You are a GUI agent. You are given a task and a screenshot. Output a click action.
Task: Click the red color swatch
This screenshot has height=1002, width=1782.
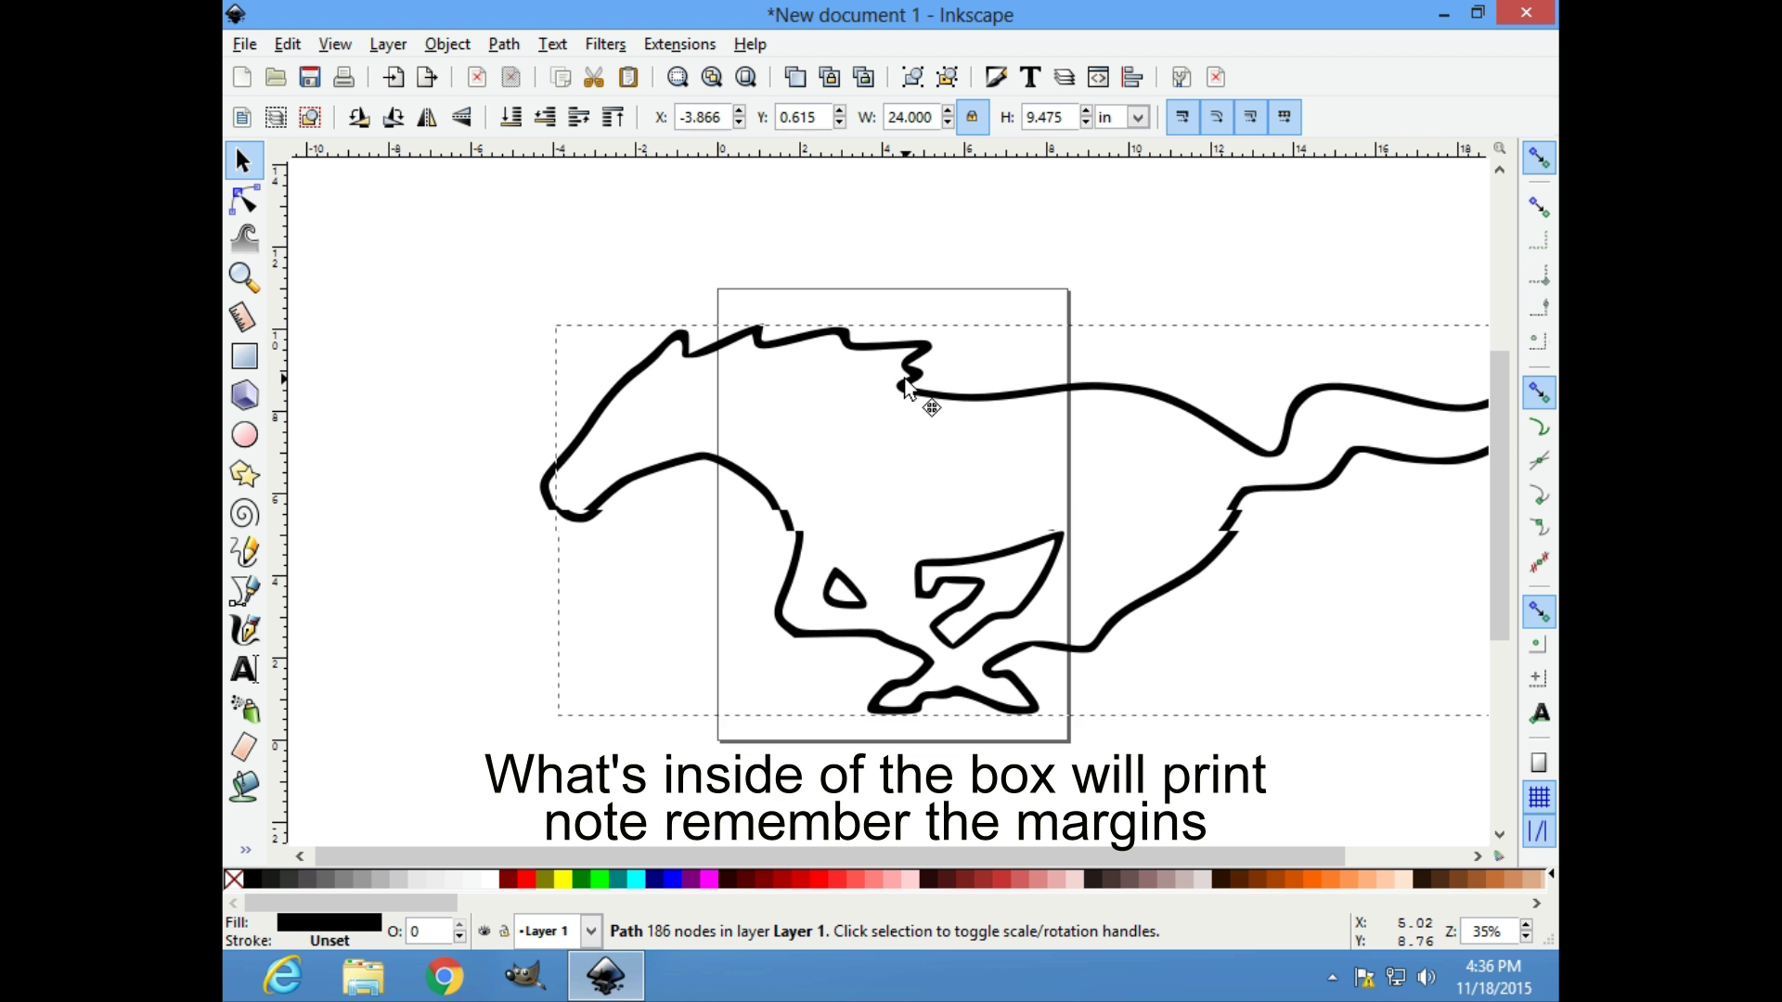526,879
